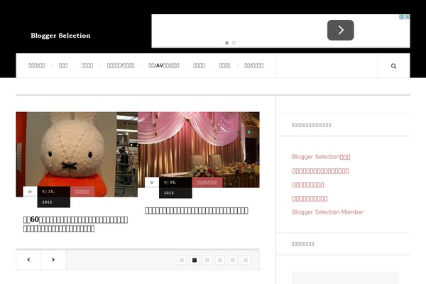Select the active dark slider page square

pyautogui.click(x=195, y=261)
